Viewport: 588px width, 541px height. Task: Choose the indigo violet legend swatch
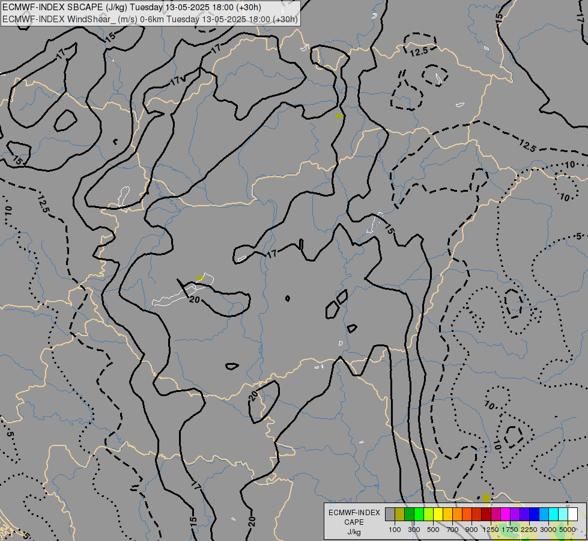tap(525, 514)
